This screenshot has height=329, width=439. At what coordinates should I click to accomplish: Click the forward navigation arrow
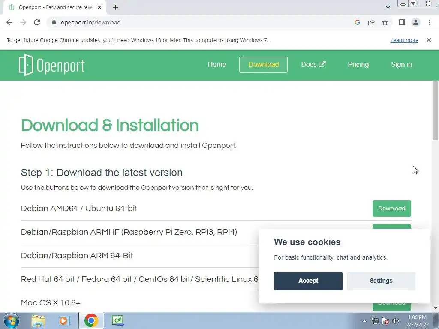(x=23, y=22)
